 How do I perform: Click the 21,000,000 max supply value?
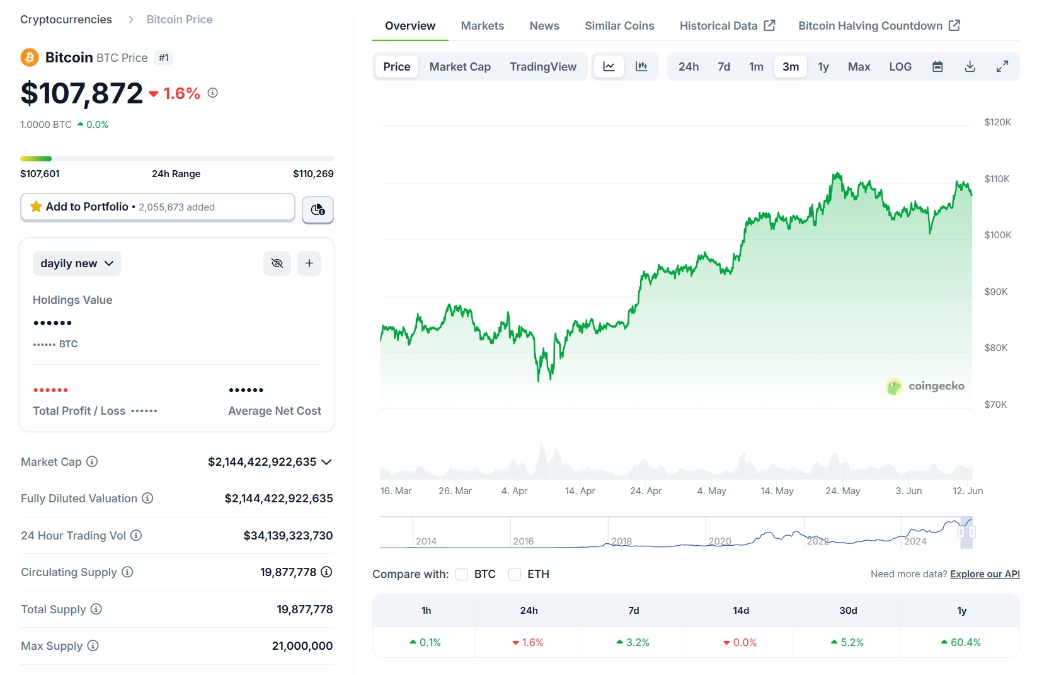(x=302, y=646)
